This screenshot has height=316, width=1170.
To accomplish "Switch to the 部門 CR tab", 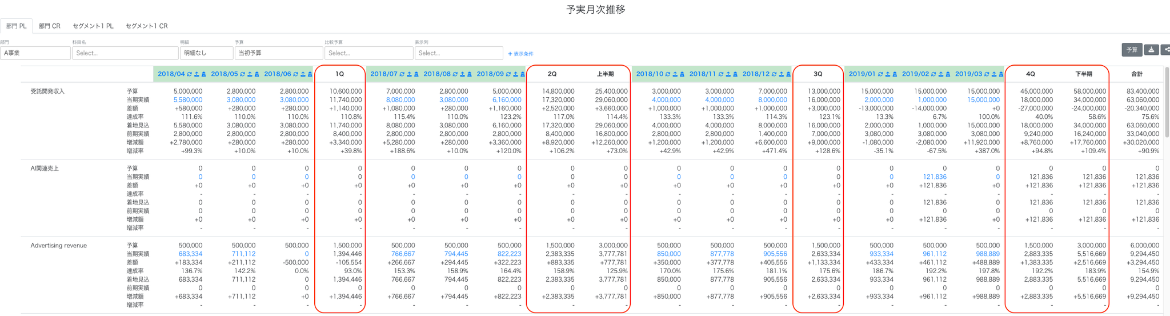I will [50, 26].
